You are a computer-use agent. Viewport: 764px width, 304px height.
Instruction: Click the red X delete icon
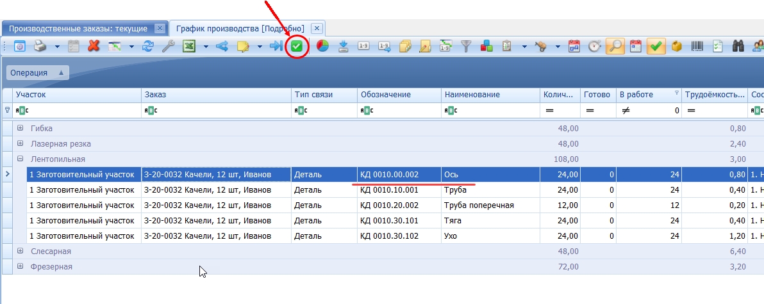click(94, 47)
